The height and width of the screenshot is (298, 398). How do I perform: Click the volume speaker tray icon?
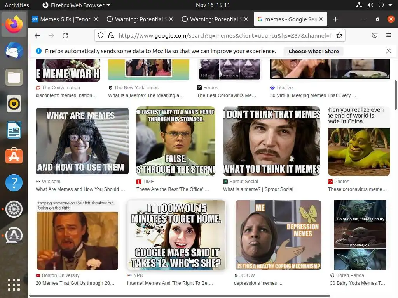coord(370,5)
